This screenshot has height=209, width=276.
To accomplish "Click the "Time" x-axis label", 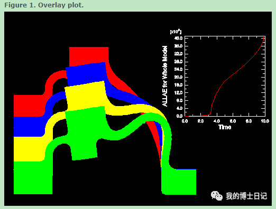I will click(x=225, y=127).
